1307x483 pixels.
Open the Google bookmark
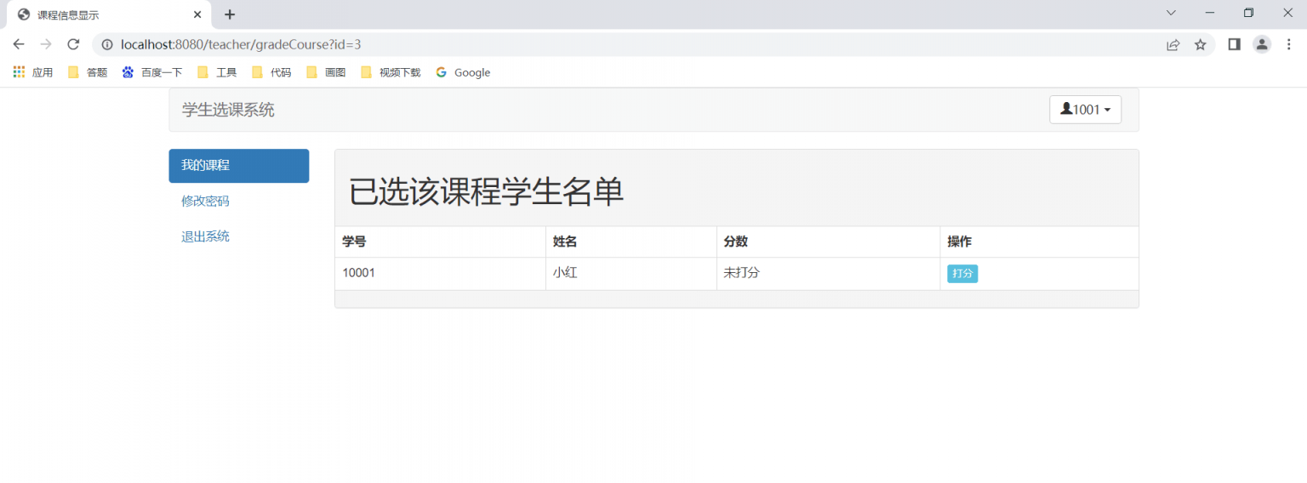[463, 72]
